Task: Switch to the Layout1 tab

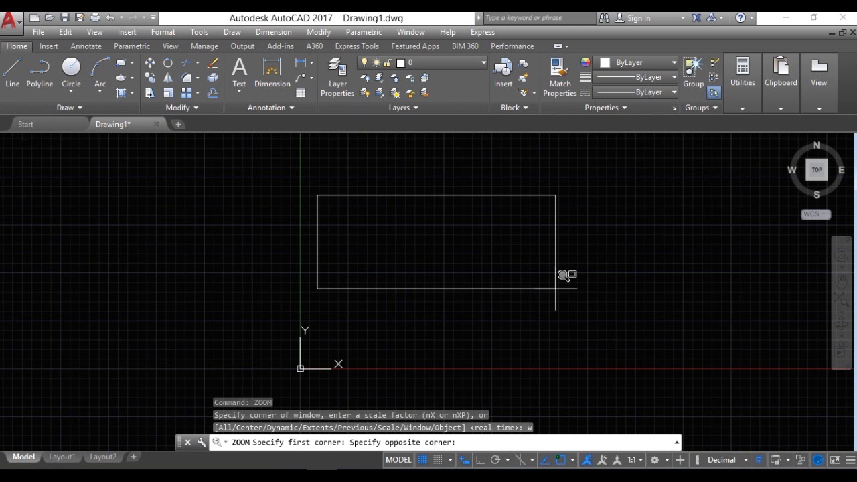Action: [62, 457]
